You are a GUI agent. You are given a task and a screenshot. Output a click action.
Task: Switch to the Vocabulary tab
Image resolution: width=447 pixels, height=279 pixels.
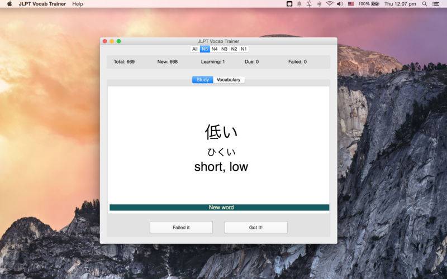coord(229,80)
